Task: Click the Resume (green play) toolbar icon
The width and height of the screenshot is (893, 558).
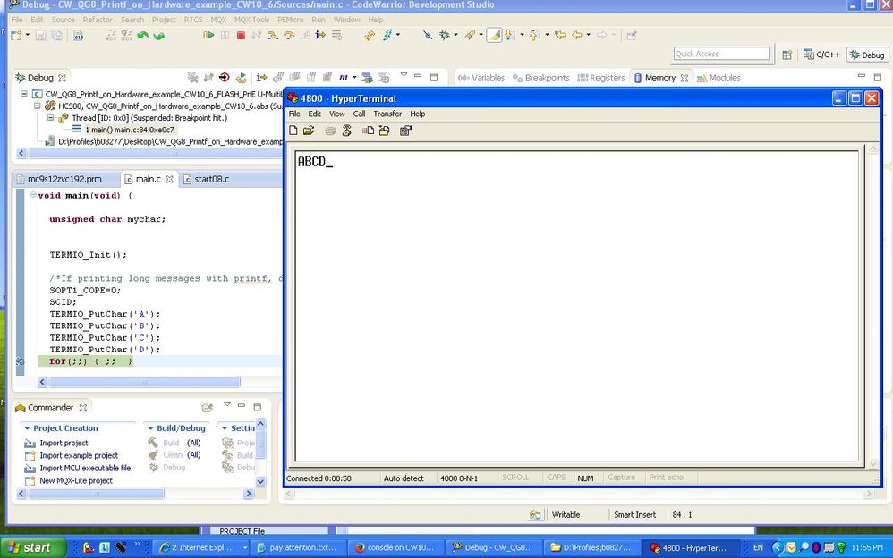Action: pos(208,35)
